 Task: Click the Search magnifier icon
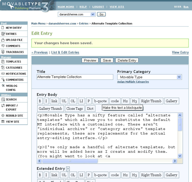[x=3, y=99]
